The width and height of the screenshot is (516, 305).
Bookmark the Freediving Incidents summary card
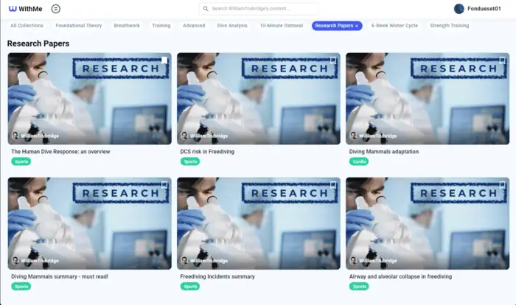coord(333,185)
